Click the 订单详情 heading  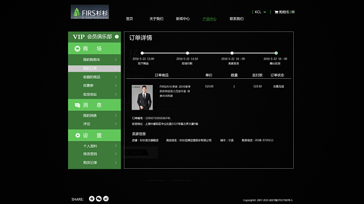141,38
